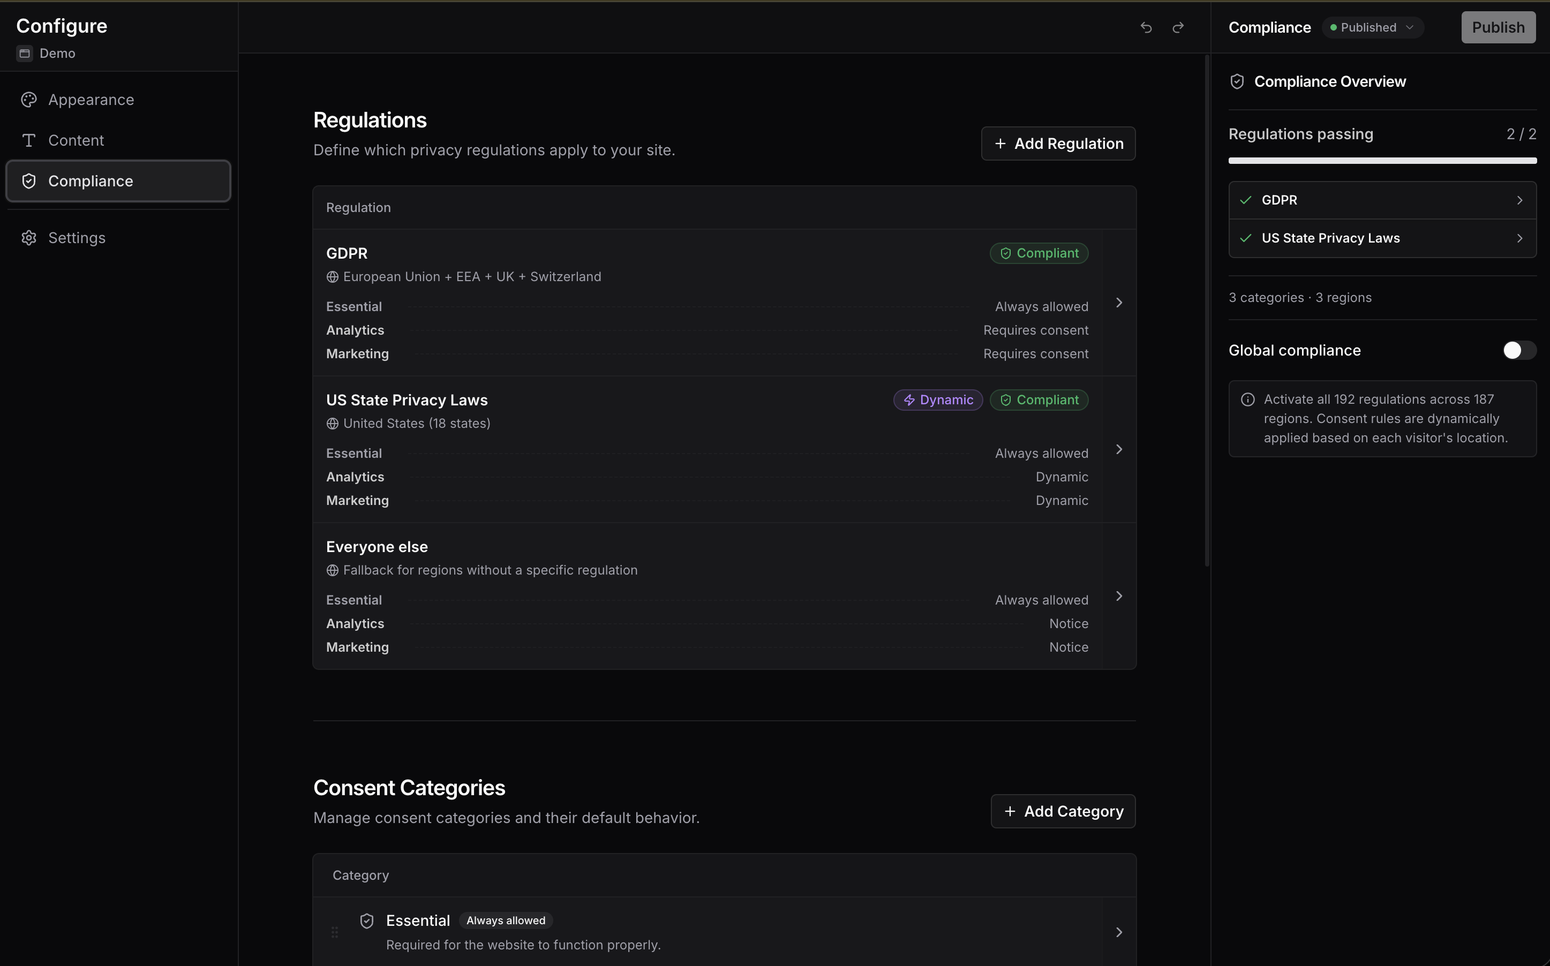Click the info icon in global compliance note
This screenshot has height=966, width=1550.
pyautogui.click(x=1247, y=400)
